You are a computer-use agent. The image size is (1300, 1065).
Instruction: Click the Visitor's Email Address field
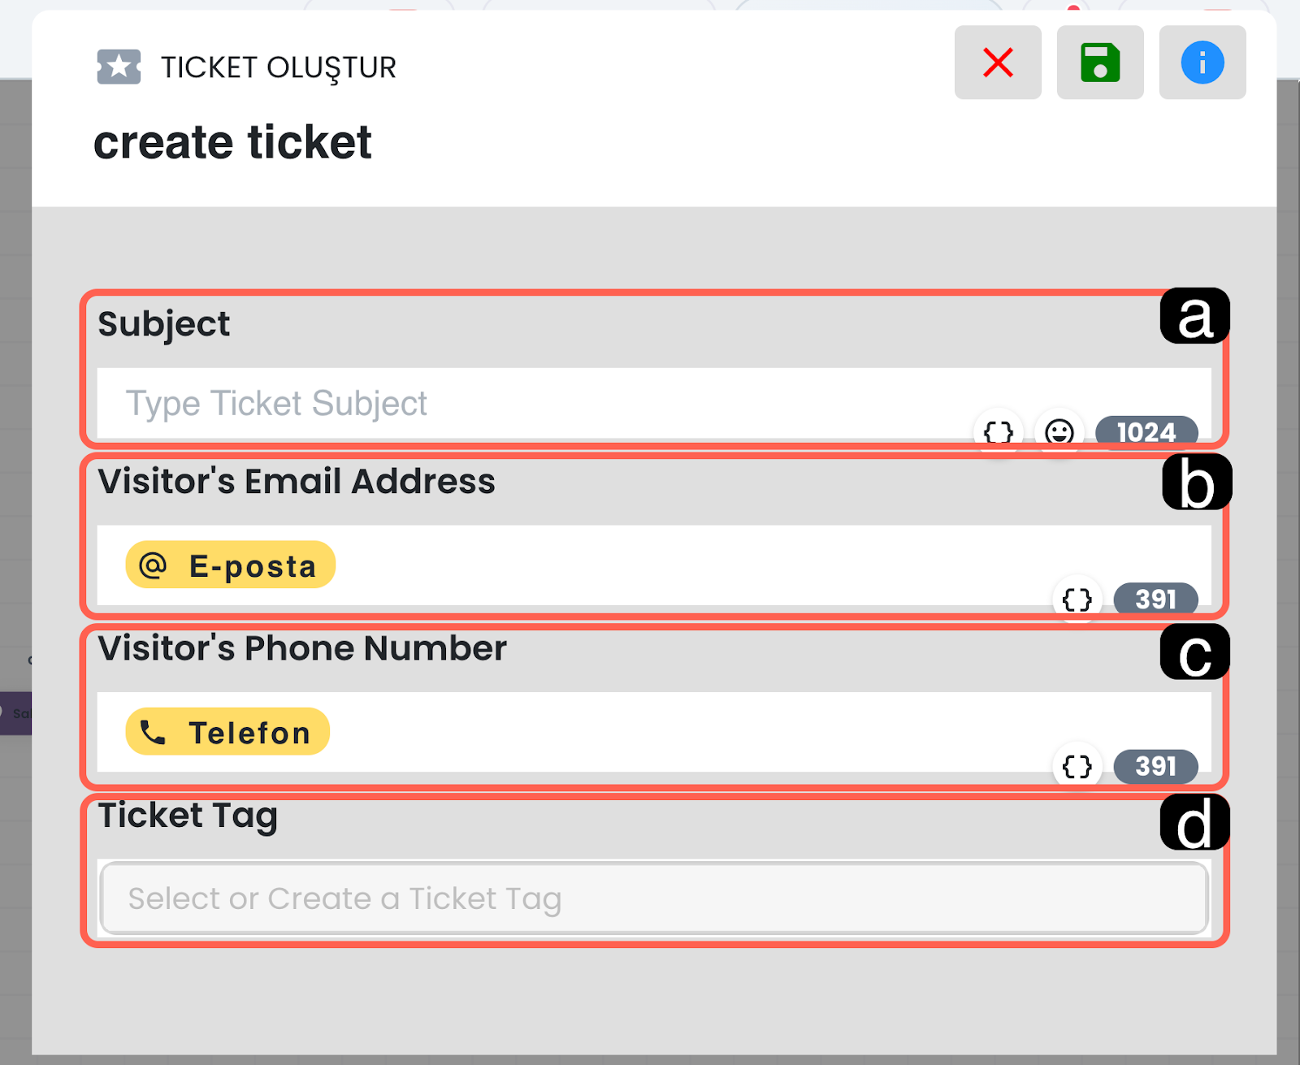coord(691,565)
